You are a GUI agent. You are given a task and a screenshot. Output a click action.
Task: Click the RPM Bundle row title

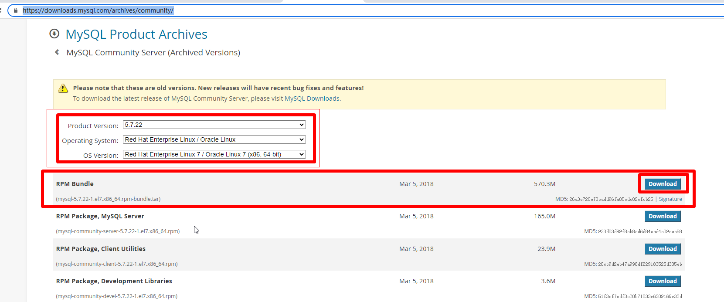pos(75,184)
